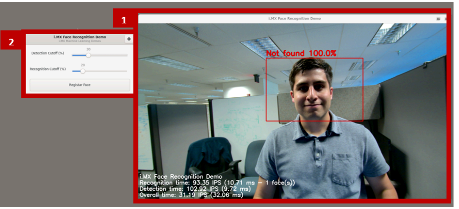459x209 pixels.
Task: Click the window control icon in camera window
Action: [x=438, y=19]
